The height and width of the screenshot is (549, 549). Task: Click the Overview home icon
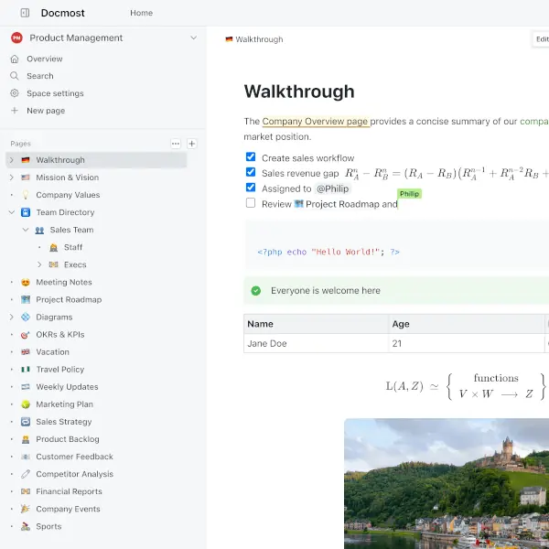click(x=15, y=59)
